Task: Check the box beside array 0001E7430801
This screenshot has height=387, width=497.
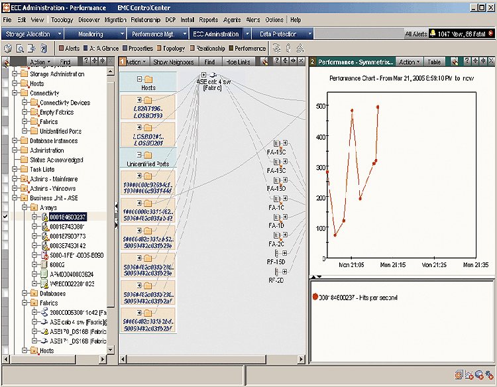Action: (x=5, y=227)
